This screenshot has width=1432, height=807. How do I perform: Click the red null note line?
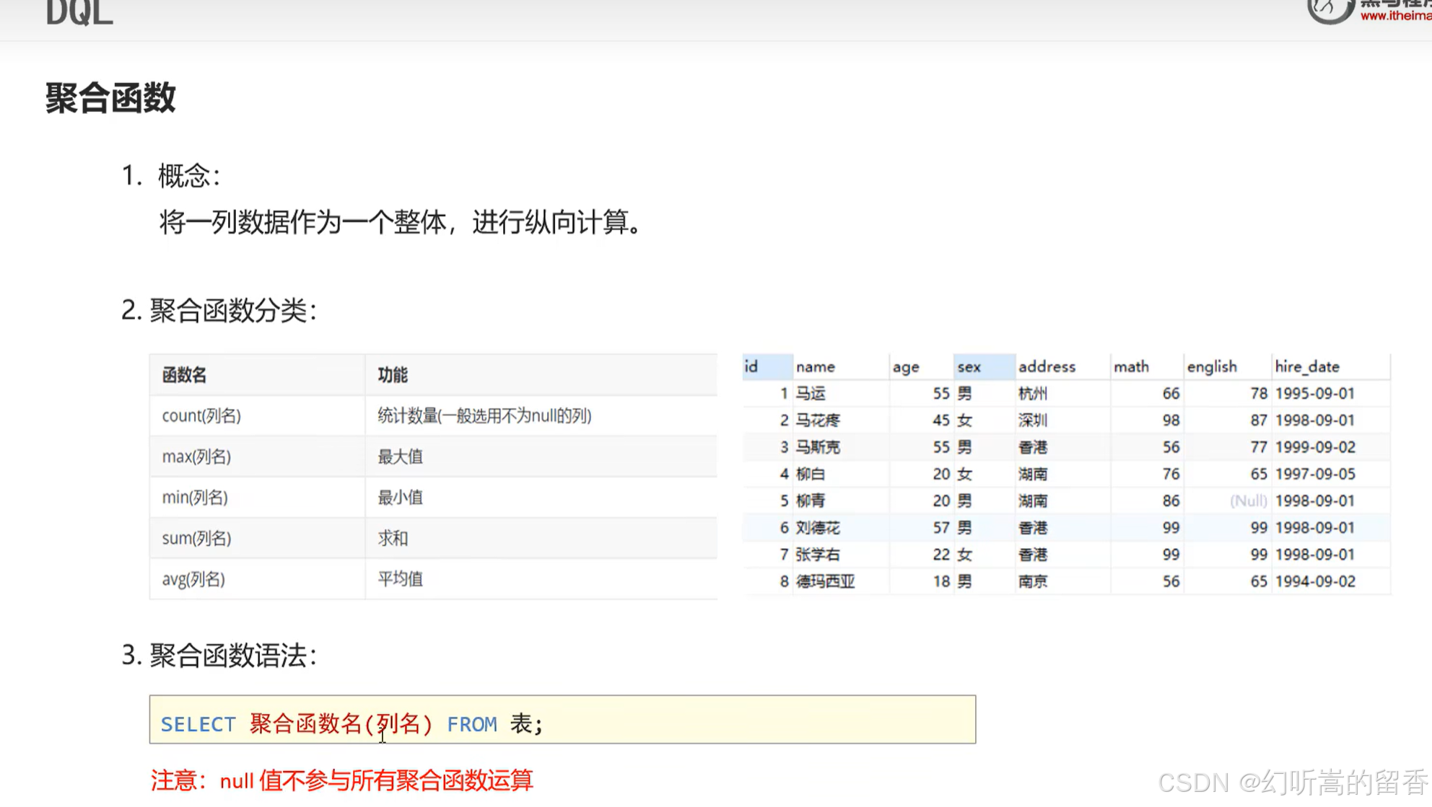341,780
